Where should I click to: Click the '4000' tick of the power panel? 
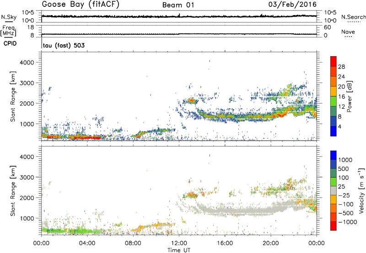coord(27,63)
